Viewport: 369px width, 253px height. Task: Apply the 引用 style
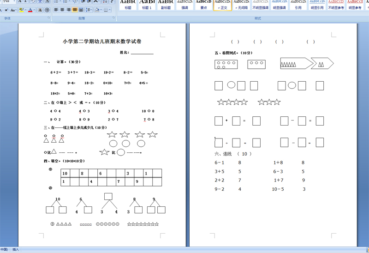coord(298,5)
